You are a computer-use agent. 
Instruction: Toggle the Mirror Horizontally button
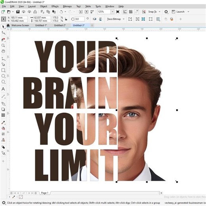pos(94,19)
